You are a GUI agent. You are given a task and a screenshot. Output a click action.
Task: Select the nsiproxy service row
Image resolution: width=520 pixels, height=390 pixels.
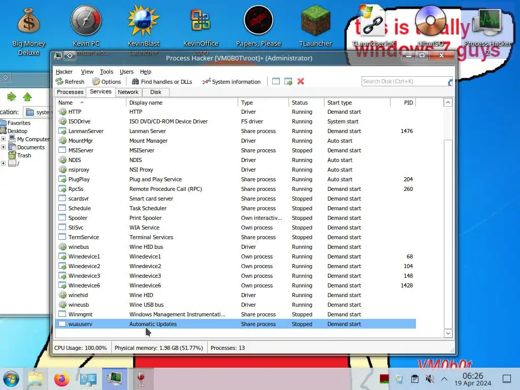(x=236, y=170)
